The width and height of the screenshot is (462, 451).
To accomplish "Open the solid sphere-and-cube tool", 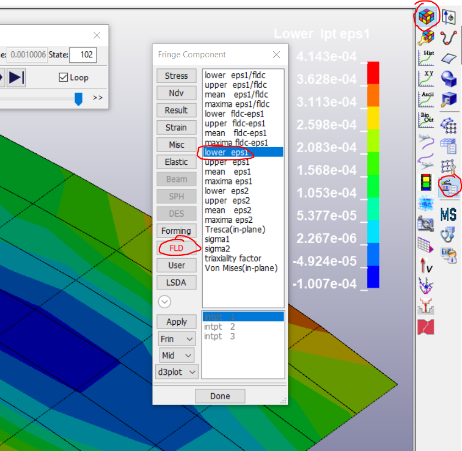I will pos(449,79).
